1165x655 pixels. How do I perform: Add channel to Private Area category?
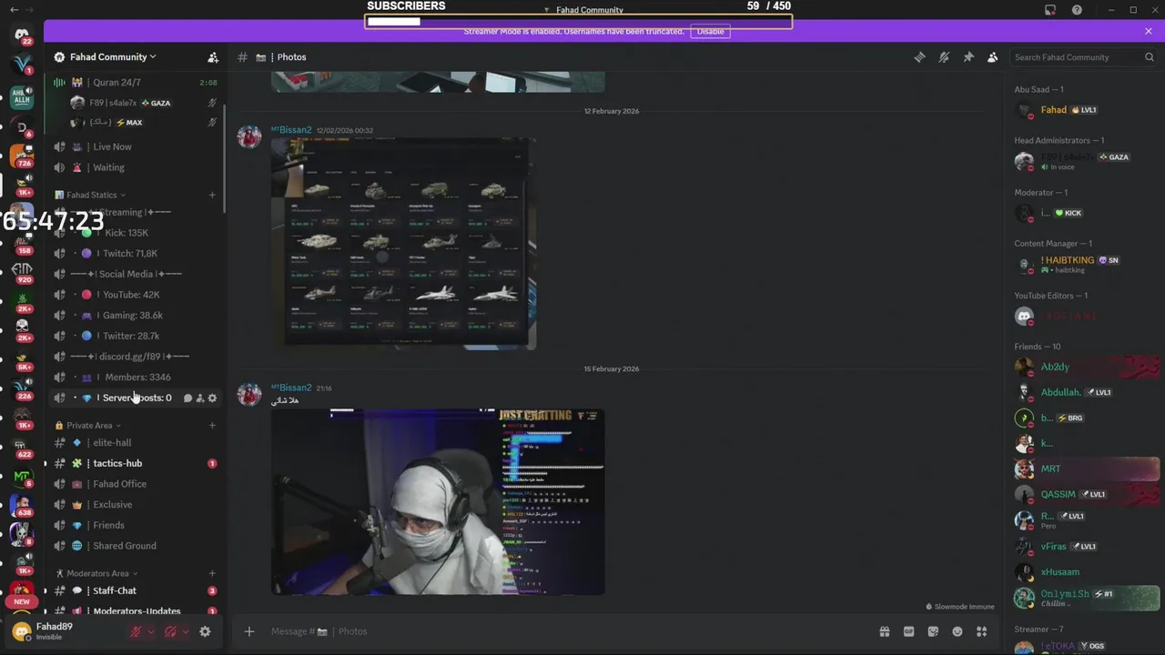213,425
